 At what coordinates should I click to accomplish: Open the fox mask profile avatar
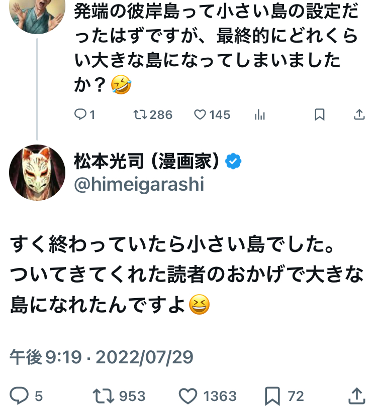click(37, 173)
